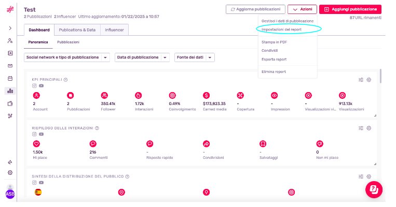Click the Coinvolgimento target icon
The image size is (396, 207).
point(172,95)
